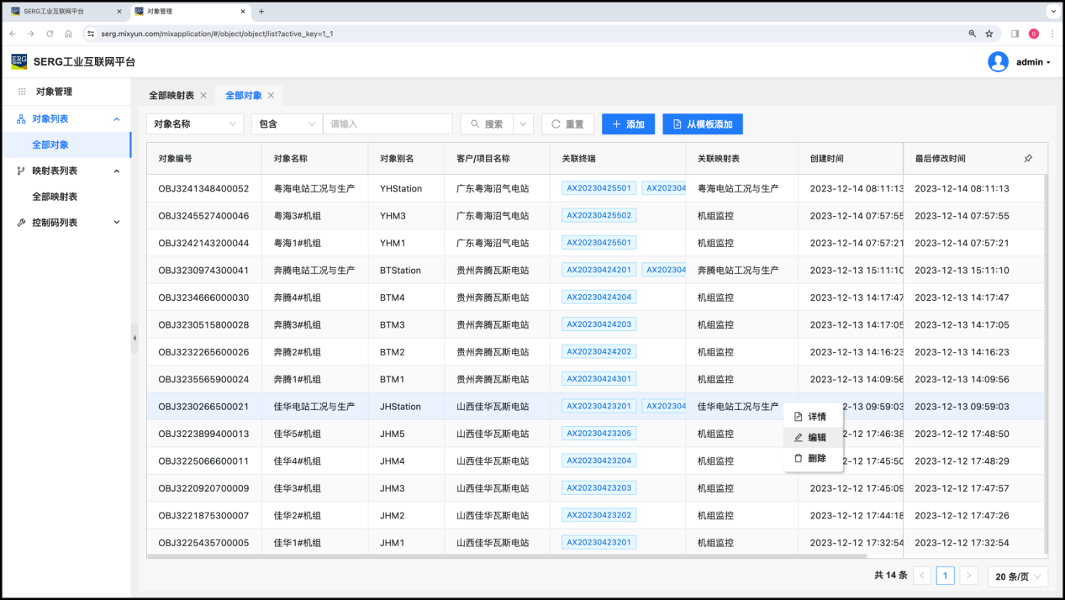Open the 对象名称 field dropdown
The width and height of the screenshot is (1065, 600).
195,124
